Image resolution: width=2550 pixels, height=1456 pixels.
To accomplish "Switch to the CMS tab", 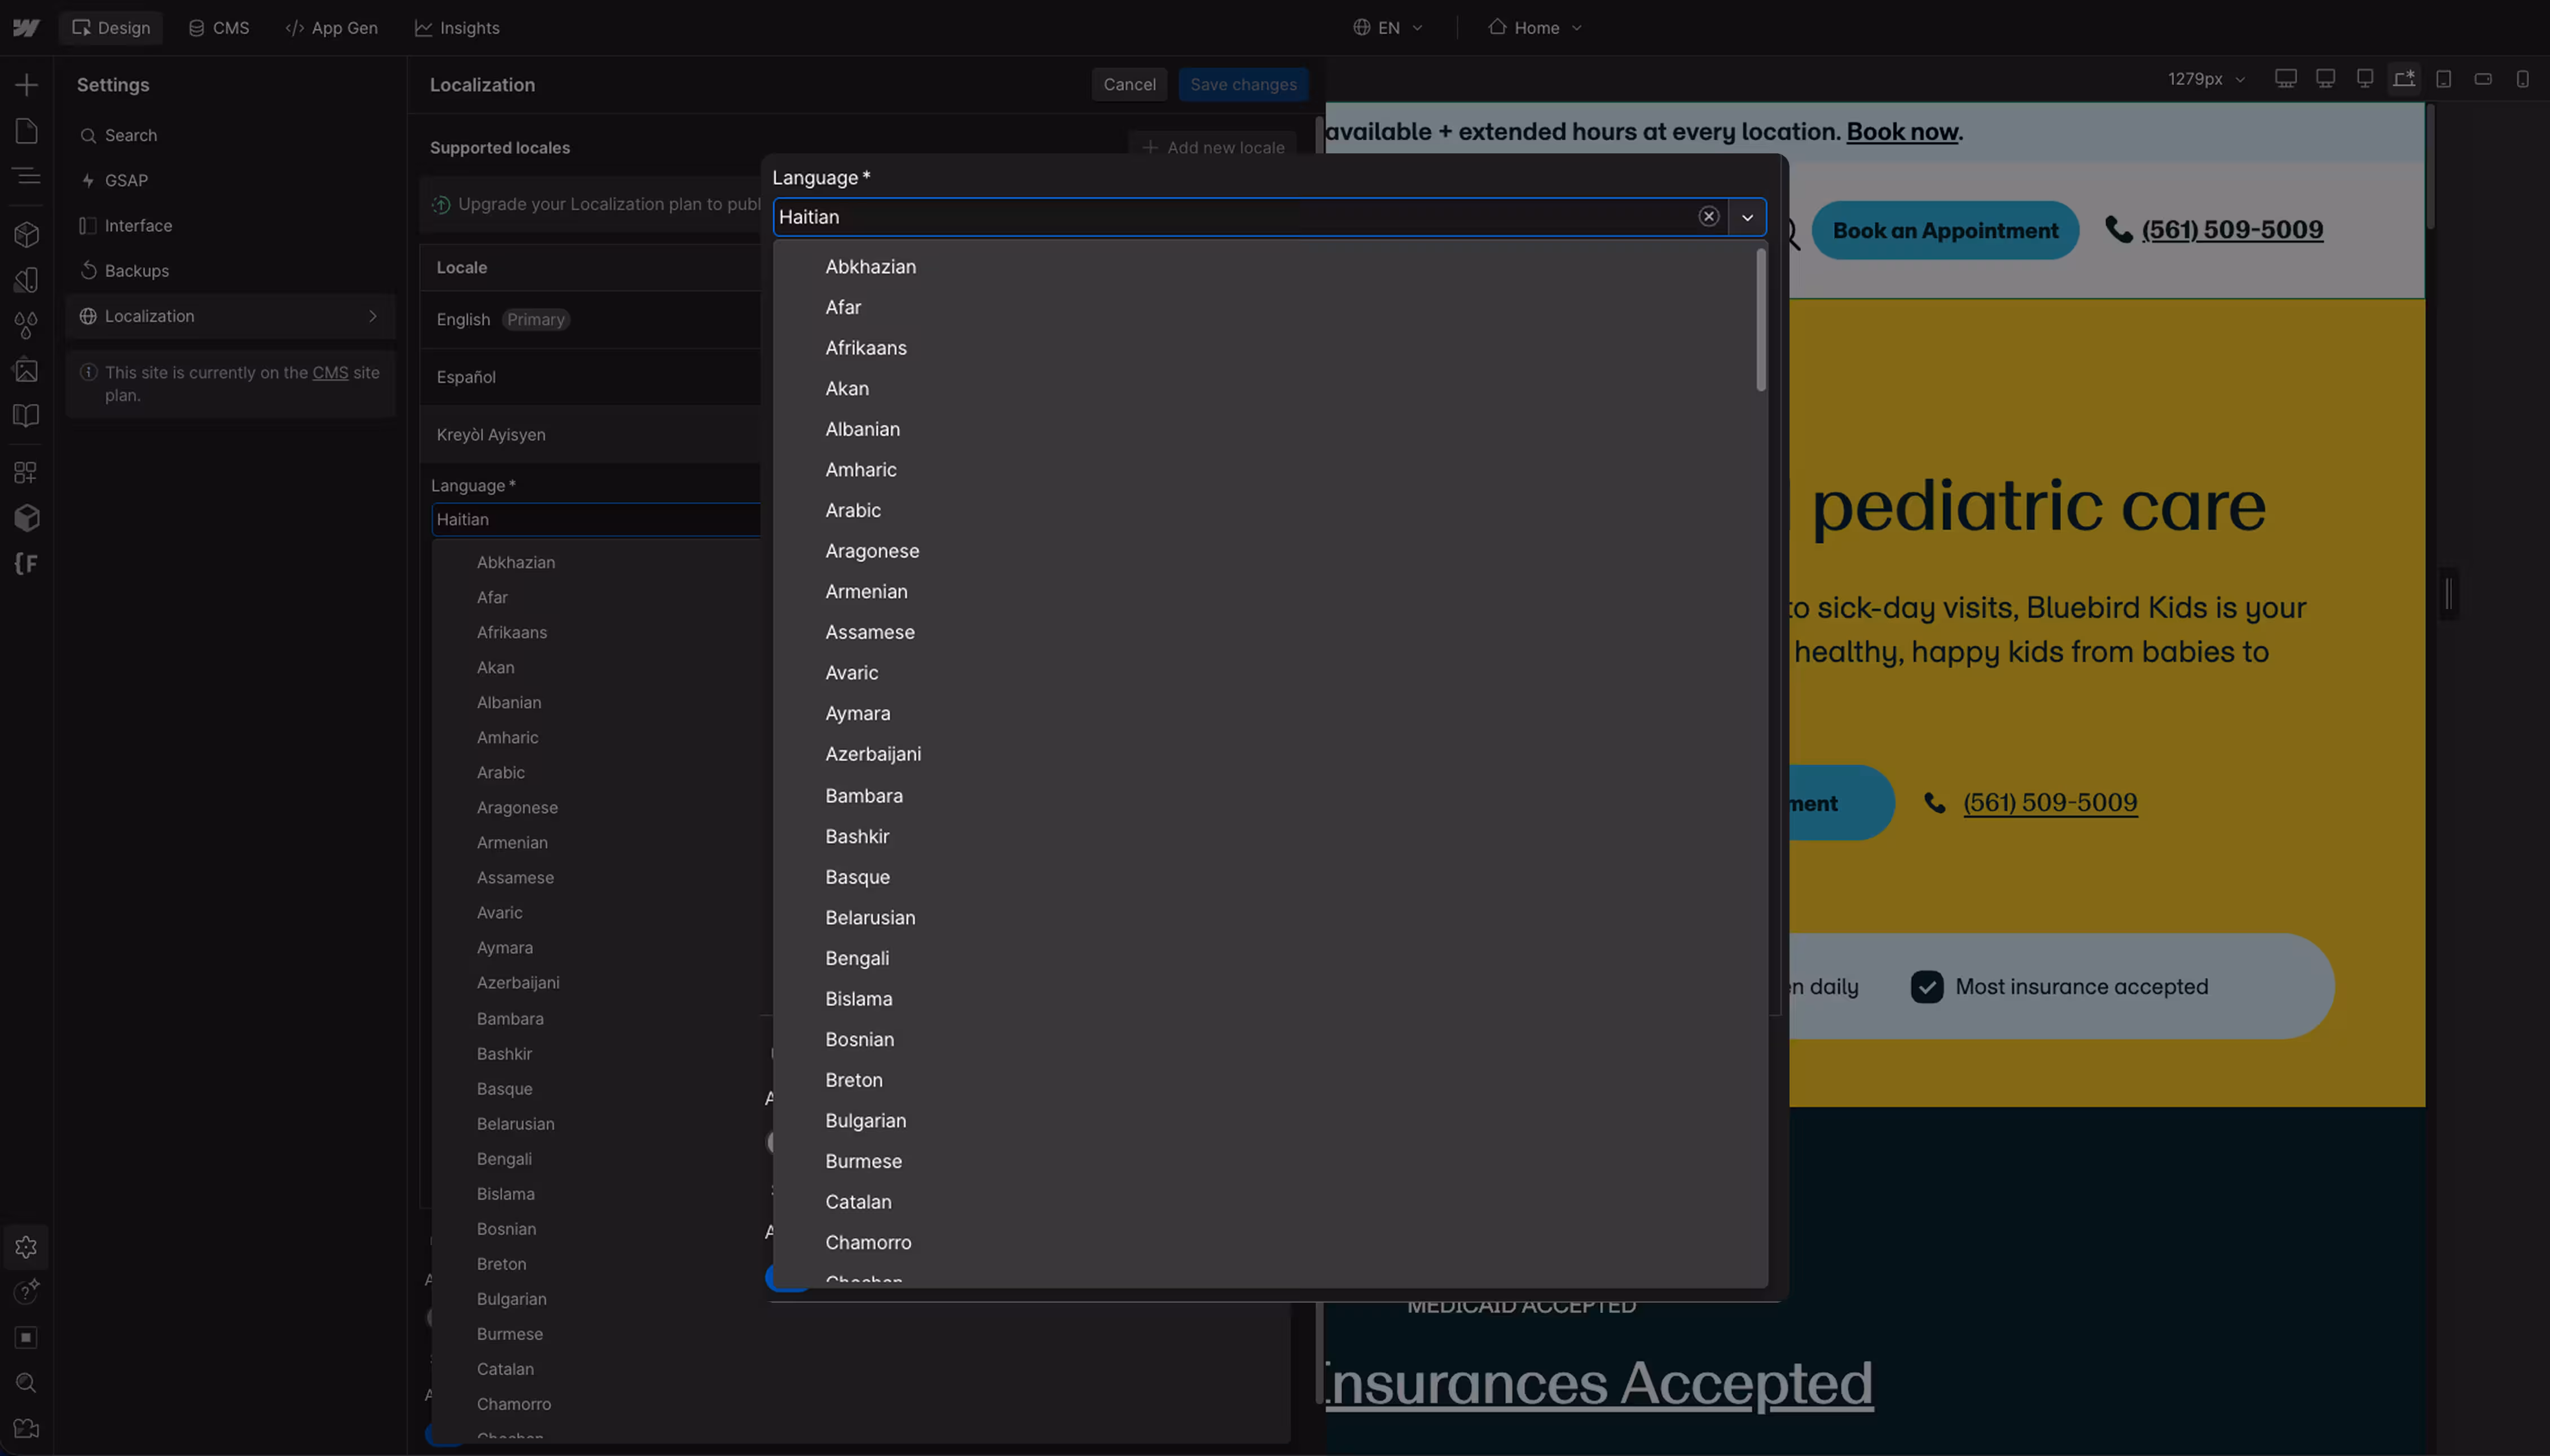I will [218, 27].
